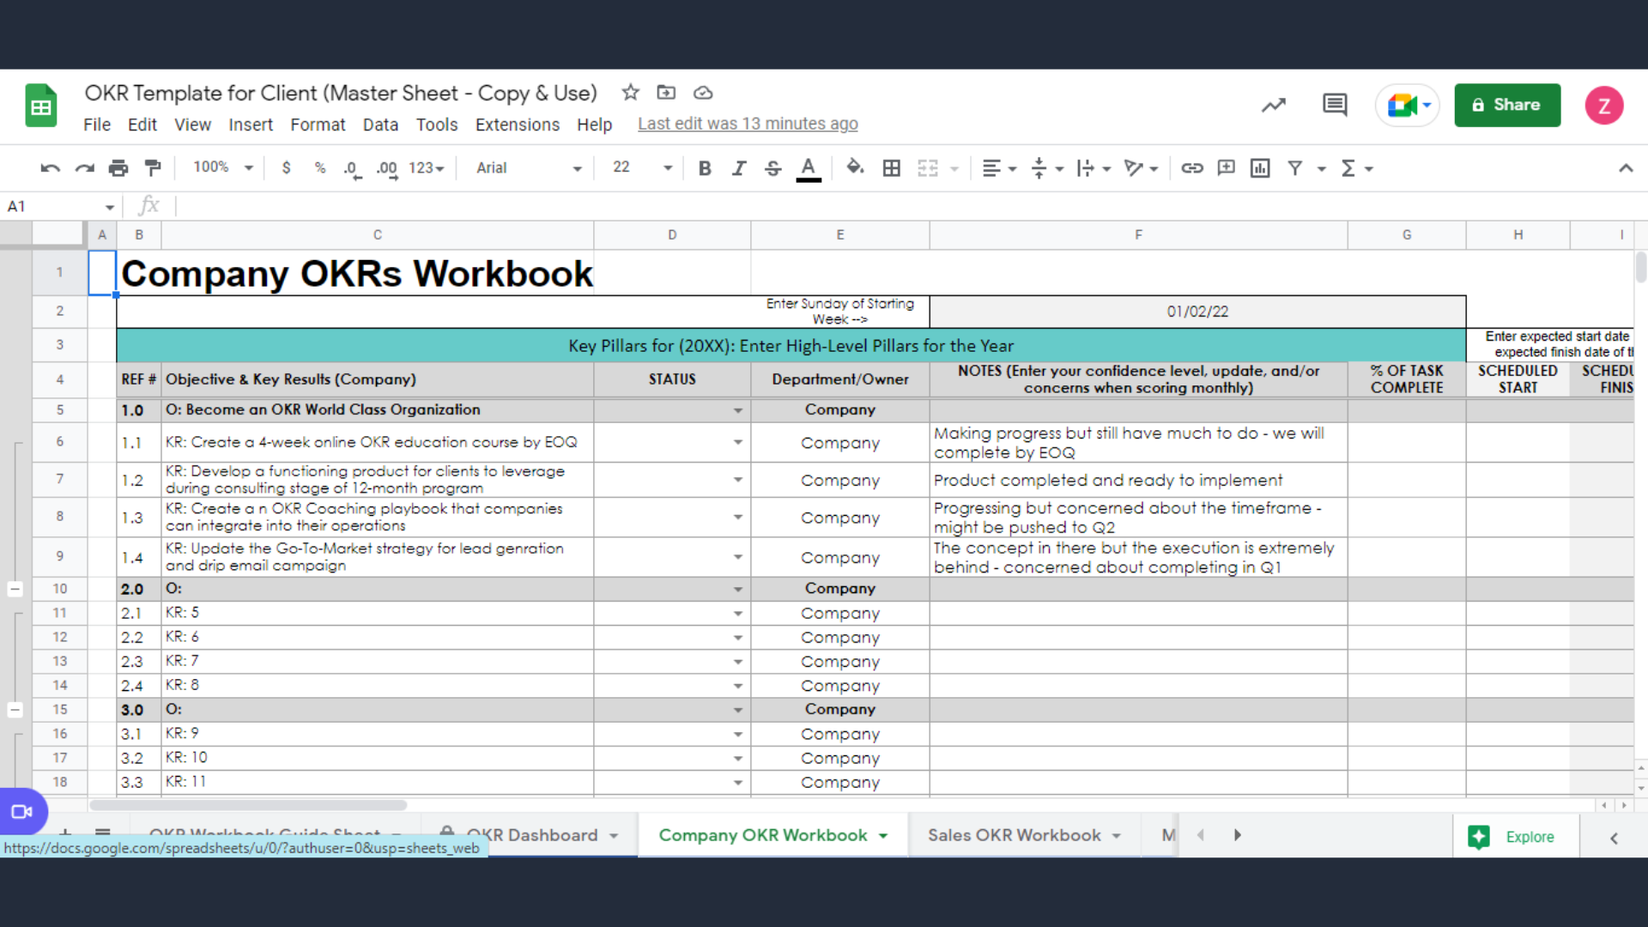Collapse the row group at row 10
Screen dimensions: 1648x927
pyautogui.click(x=15, y=589)
